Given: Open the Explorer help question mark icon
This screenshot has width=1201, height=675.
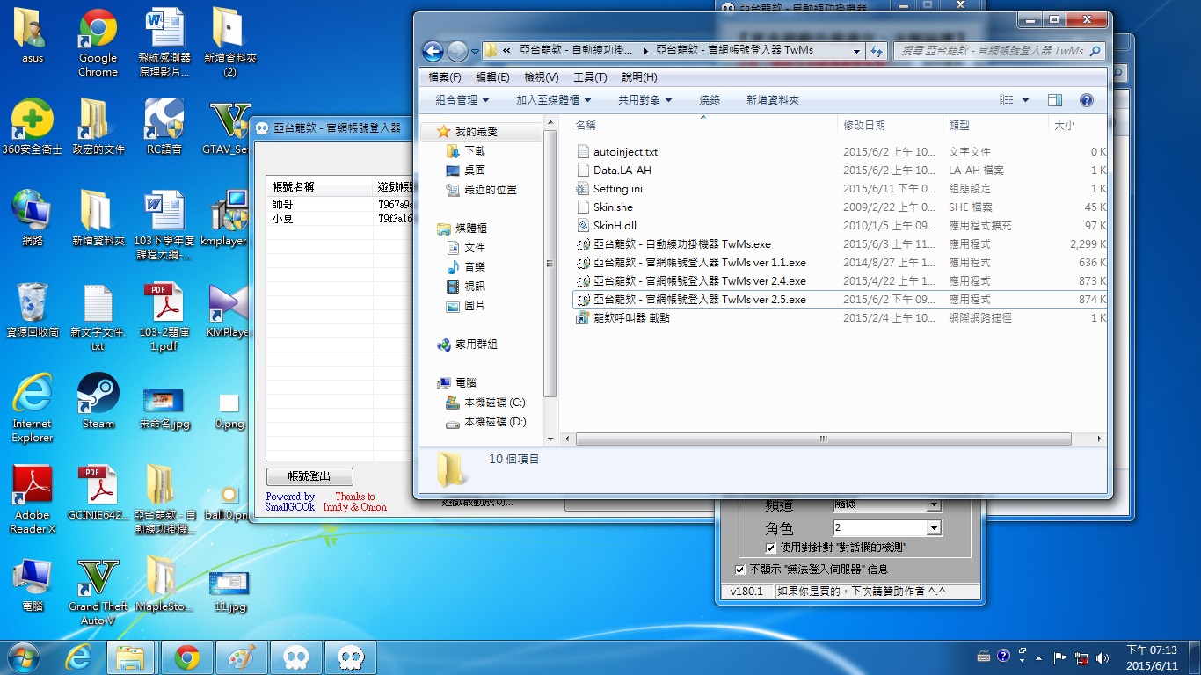Looking at the screenshot, I should coord(1086,100).
